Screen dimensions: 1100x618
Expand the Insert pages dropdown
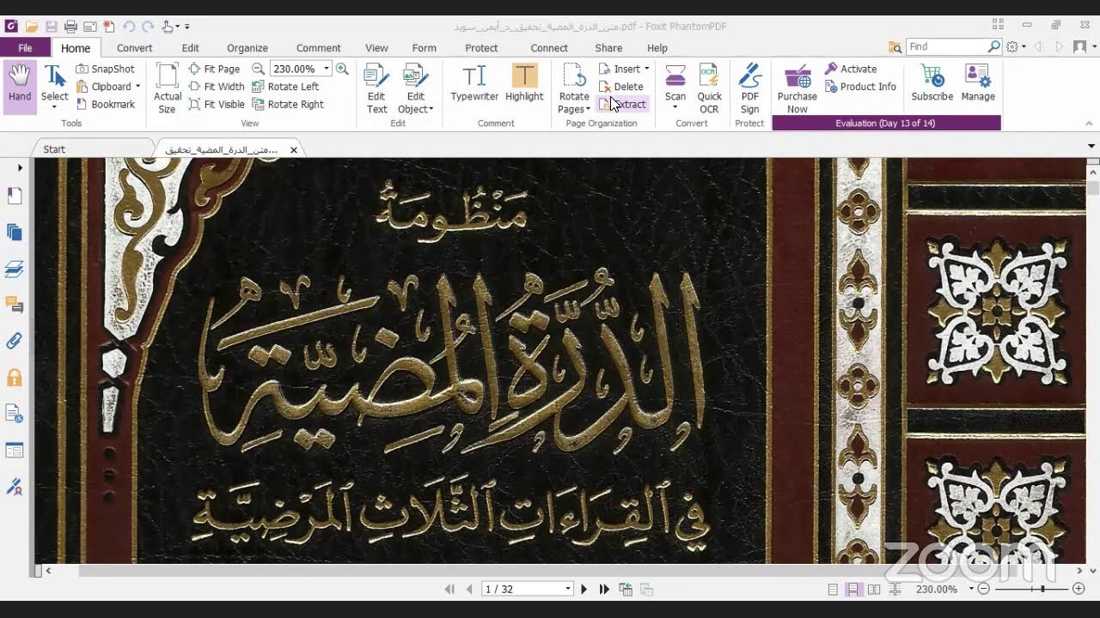[x=646, y=69]
